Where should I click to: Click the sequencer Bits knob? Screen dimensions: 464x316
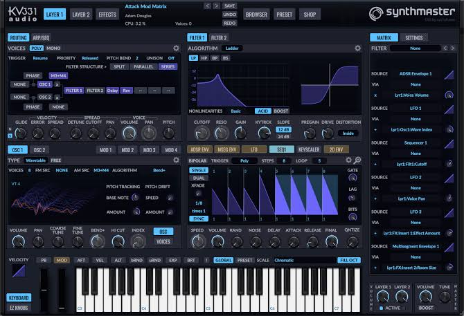pos(353,217)
